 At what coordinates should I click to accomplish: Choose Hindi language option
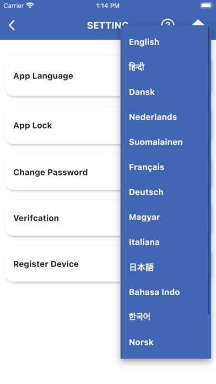pyautogui.click(x=137, y=67)
